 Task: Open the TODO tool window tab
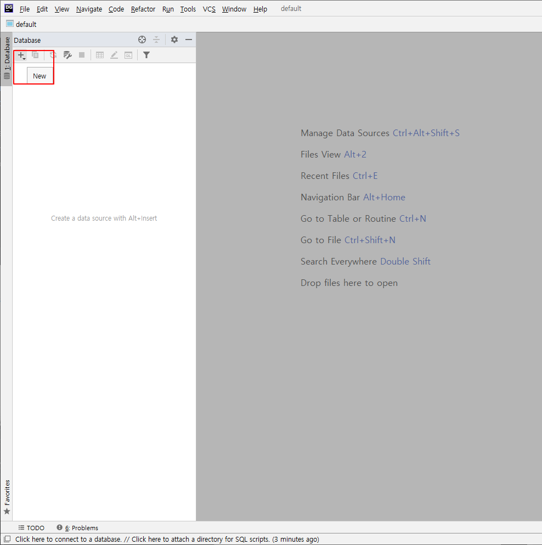31,527
